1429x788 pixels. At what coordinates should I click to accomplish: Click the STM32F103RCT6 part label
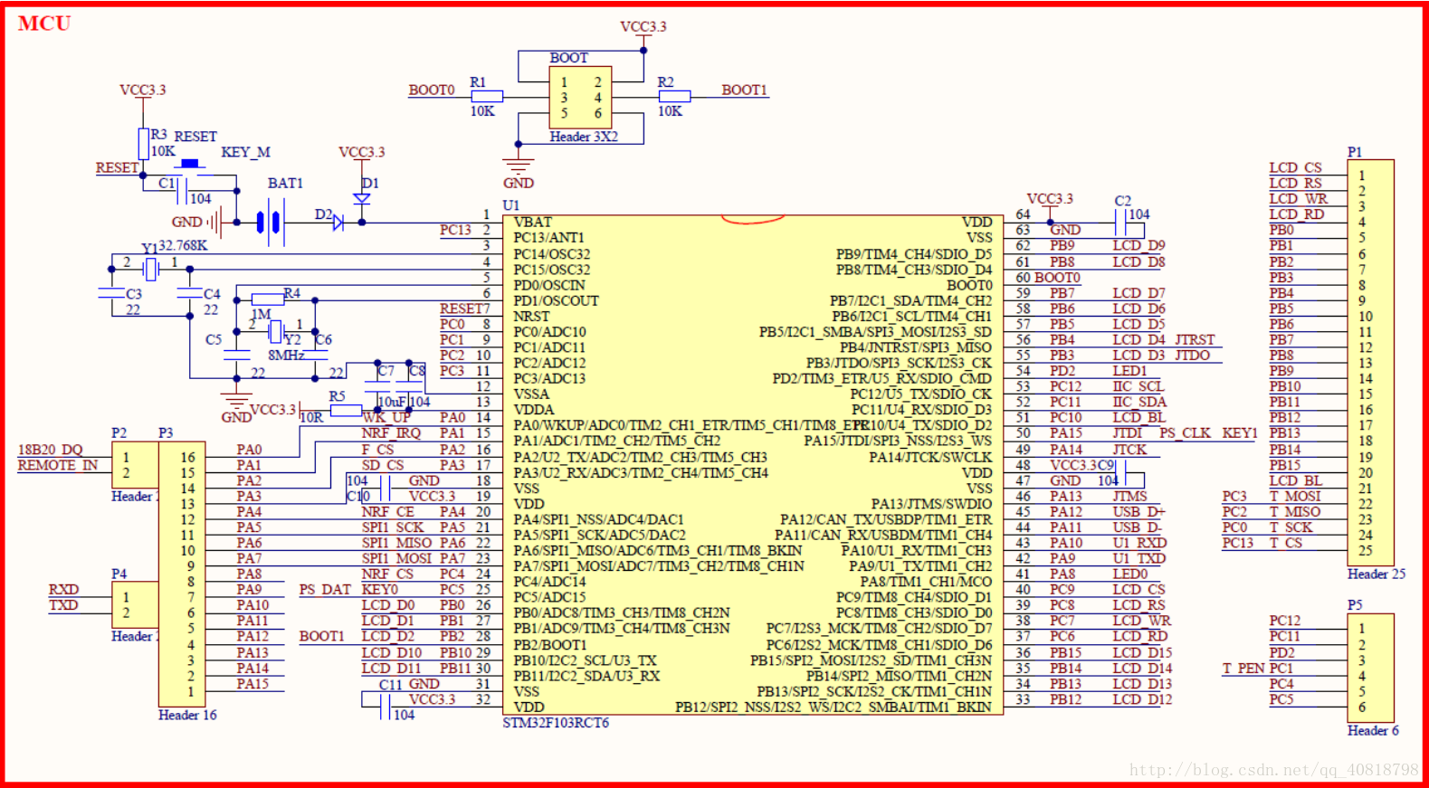556,723
